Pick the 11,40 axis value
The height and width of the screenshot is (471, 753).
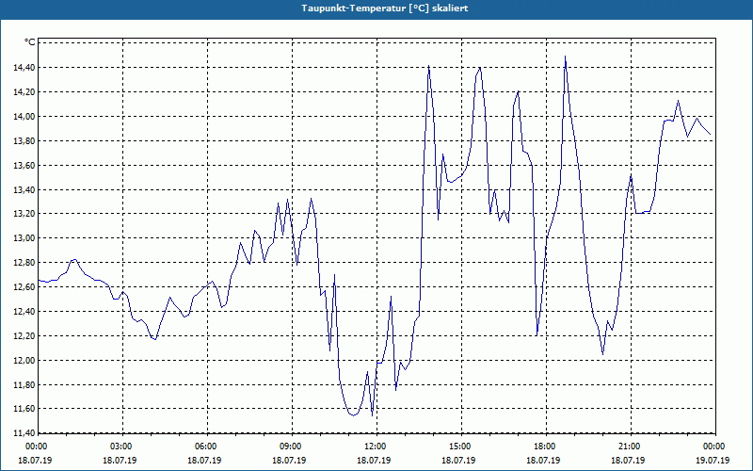[24, 433]
